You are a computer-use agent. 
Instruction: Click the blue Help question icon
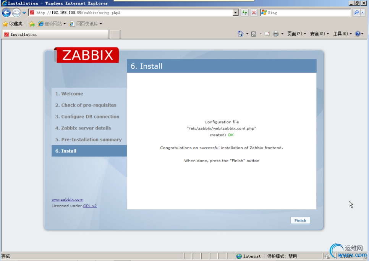(x=358, y=34)
